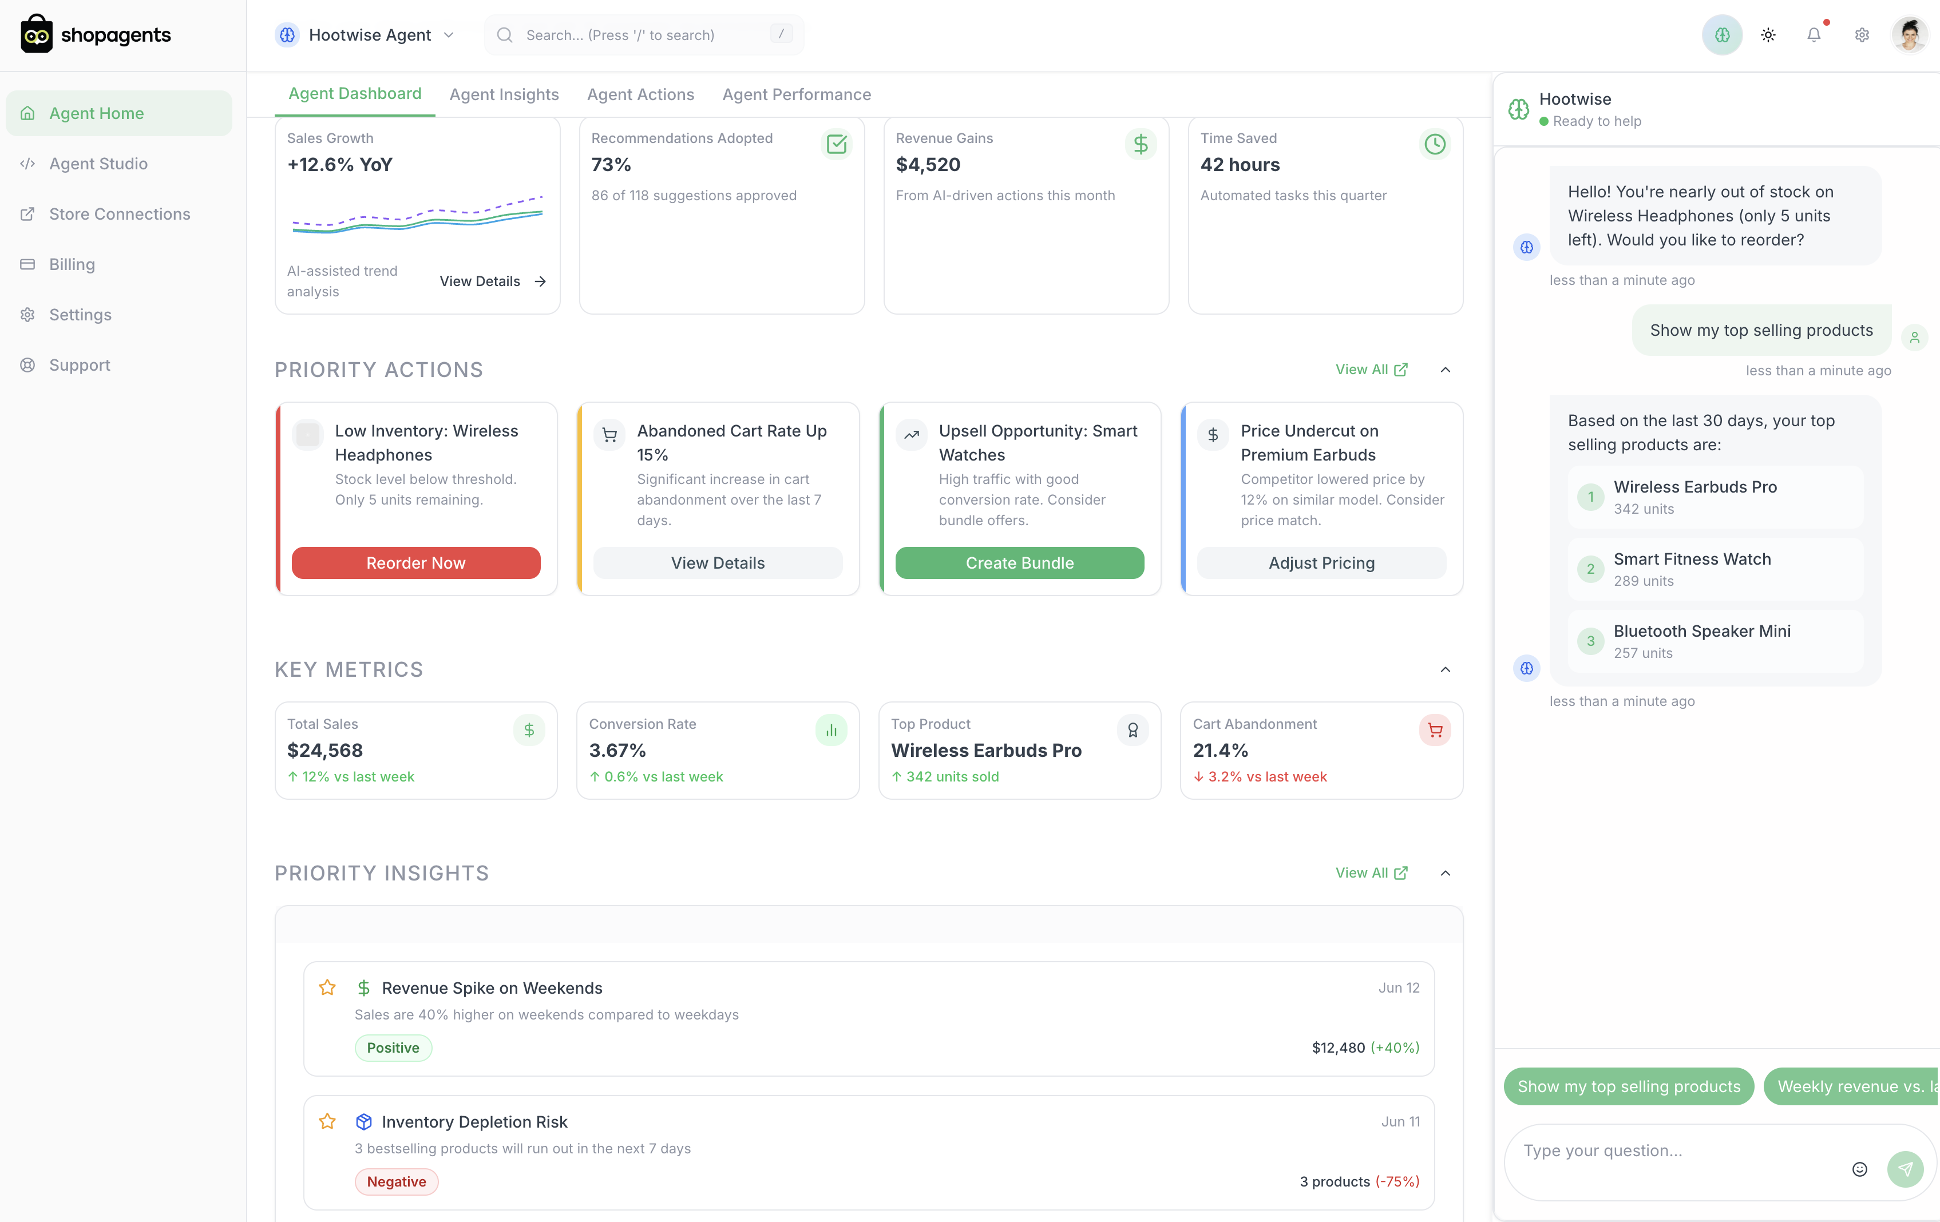Click the Cart Abandonment red cart icon
The image size is (1940, 1222).
1435,730
